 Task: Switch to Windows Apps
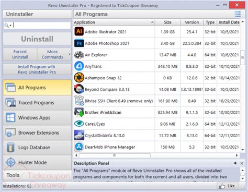click(37, 117)
